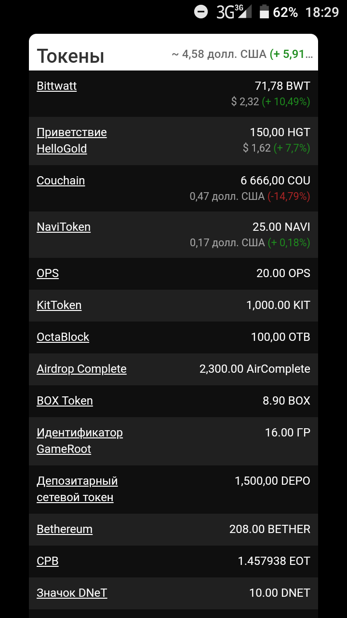Open the Bittwatt token link
Viewport: 347px width, 618px height.
(56, 86)
